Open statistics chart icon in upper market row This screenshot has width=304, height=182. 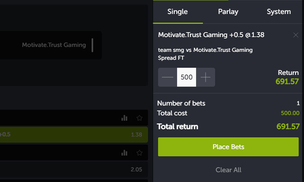click(x=124, y=118)
